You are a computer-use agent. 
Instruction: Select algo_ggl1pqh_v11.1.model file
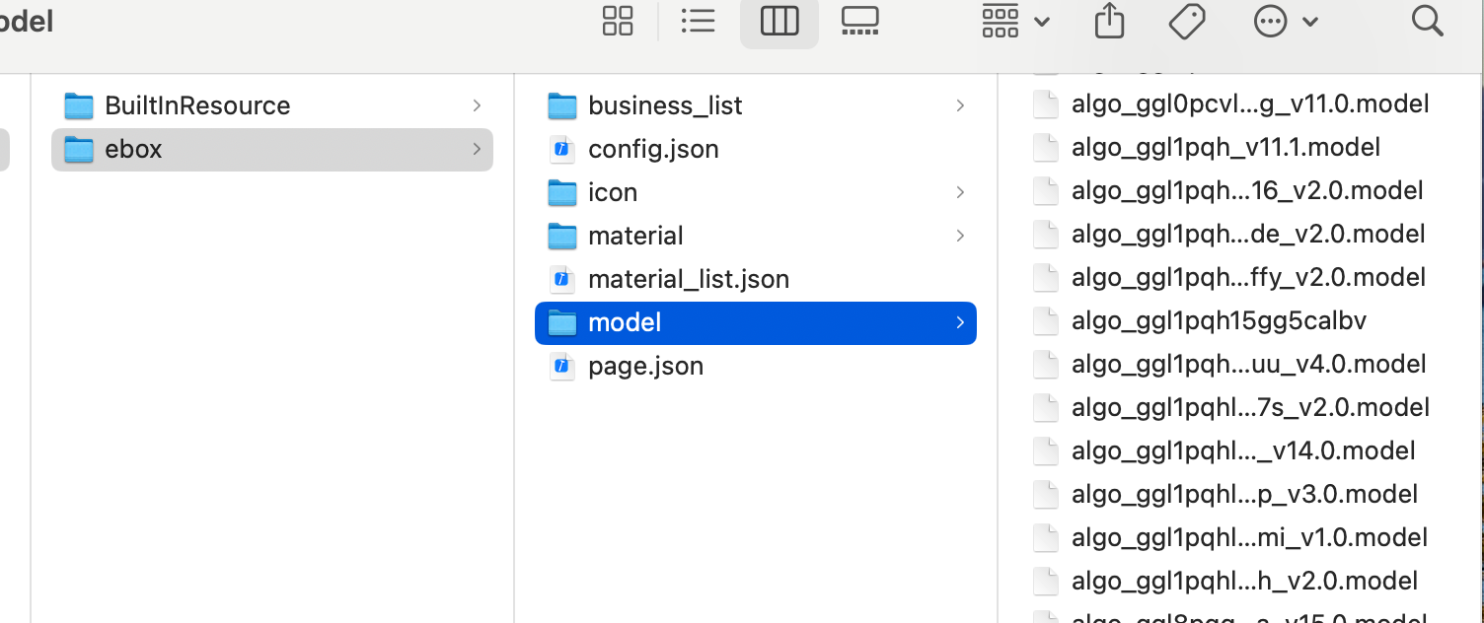click(1225, 147)
